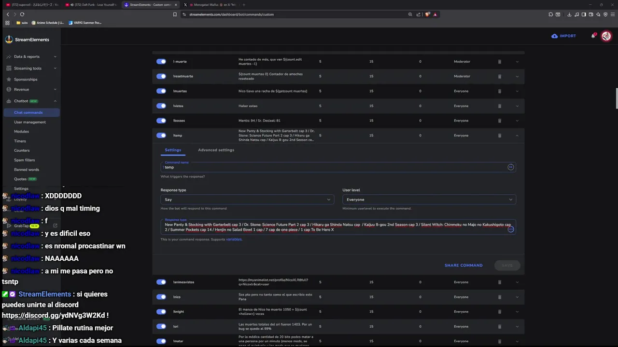Open the profile avatar menu
The width and height of the screenshot is (618, 347).
606,36
